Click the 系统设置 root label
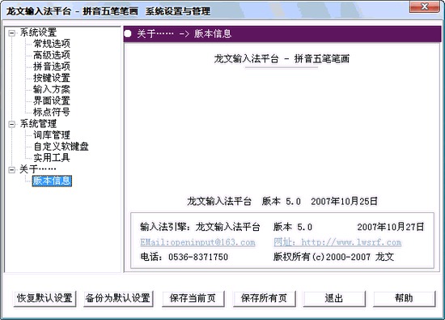Viewport: 445px width, 320px height. click(x=38, y=32)
